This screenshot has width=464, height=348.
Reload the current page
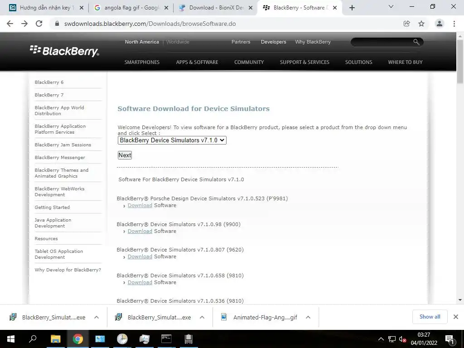(x=39, y=24)
